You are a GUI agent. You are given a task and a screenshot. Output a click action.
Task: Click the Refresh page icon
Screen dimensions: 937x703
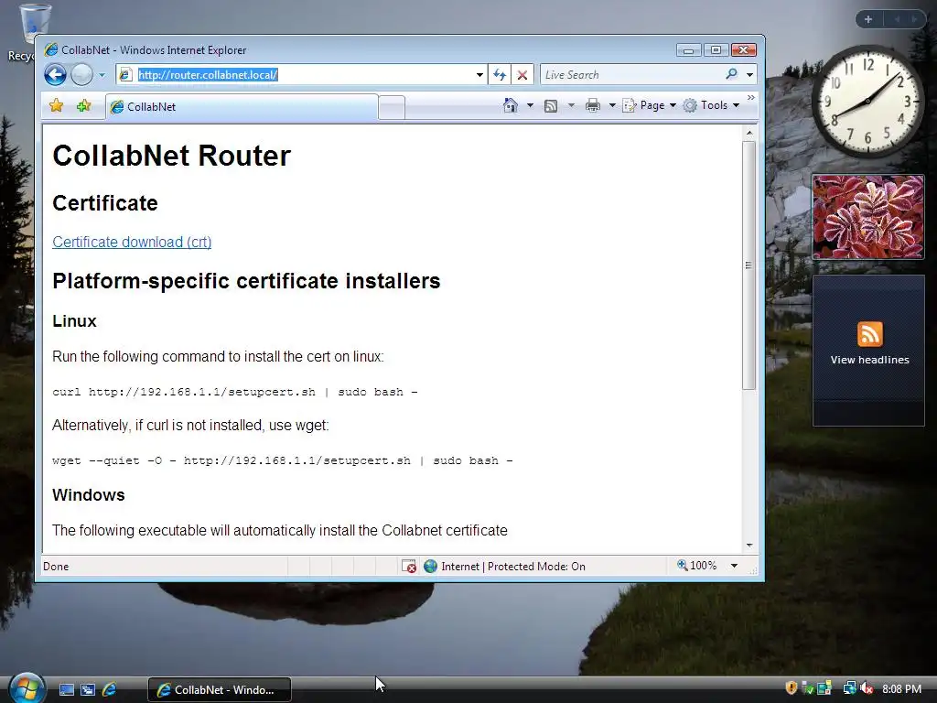coord(500,75)
